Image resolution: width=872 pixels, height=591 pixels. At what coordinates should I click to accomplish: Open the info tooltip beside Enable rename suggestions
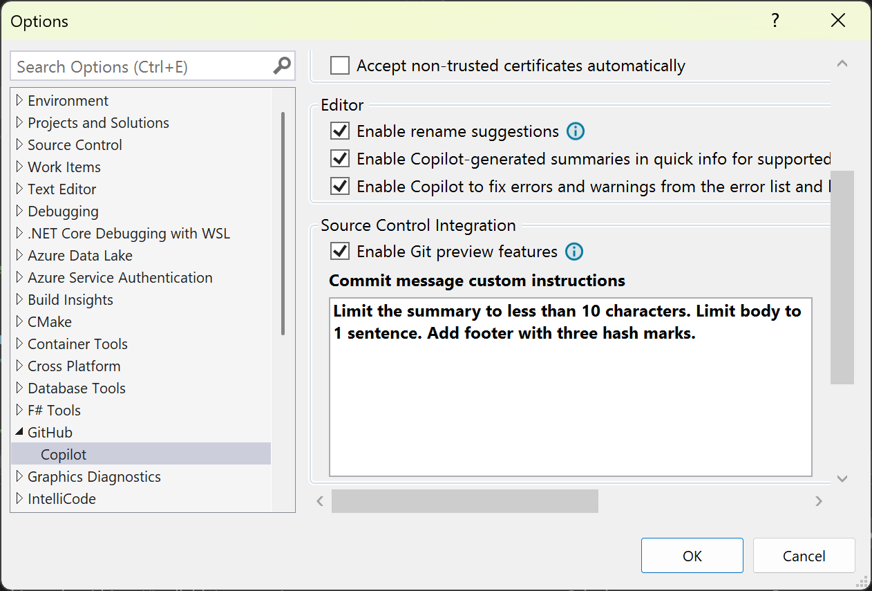click(575, 131)
